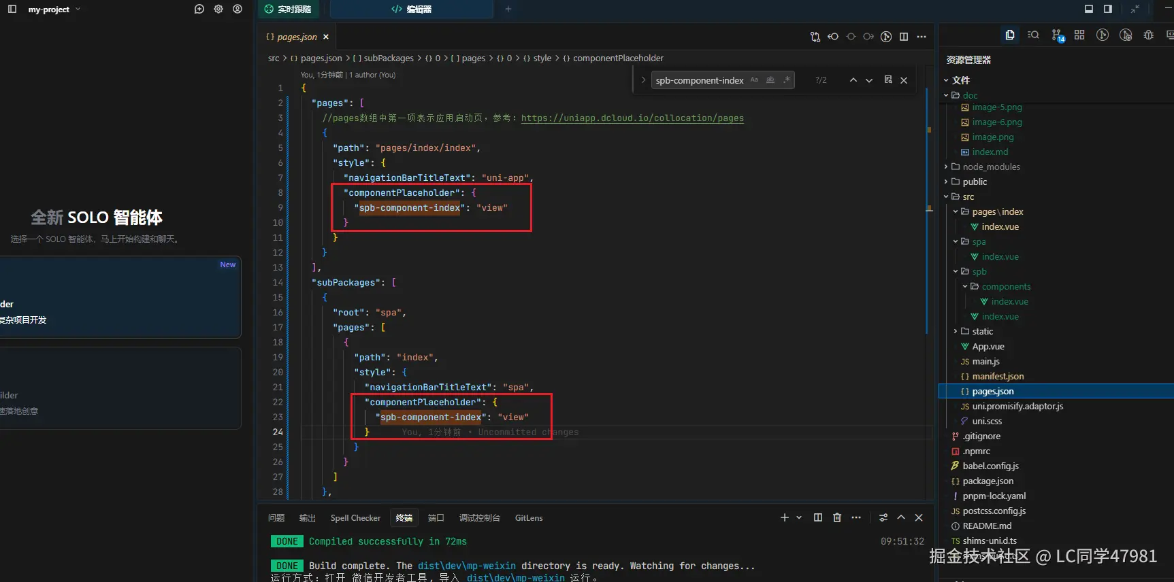Go to next match in find widget
1174x582 pixels.
pyautogui.click(x=869, y=80)
